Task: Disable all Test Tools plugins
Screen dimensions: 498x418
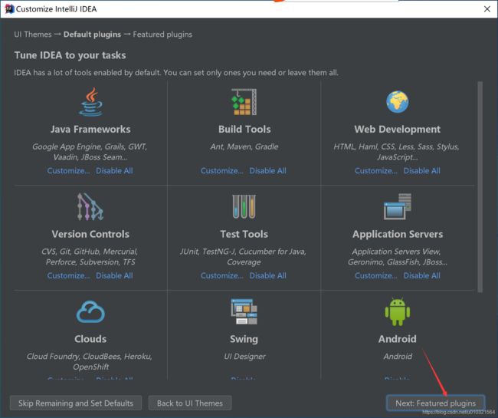Action: [267, 275]
